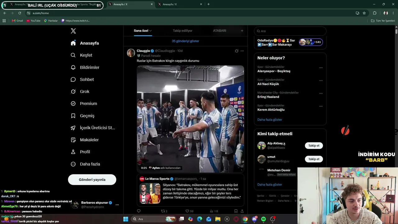Open Grok from the sidebar
This screenshot has height=224, width=398.
[80, 91]
